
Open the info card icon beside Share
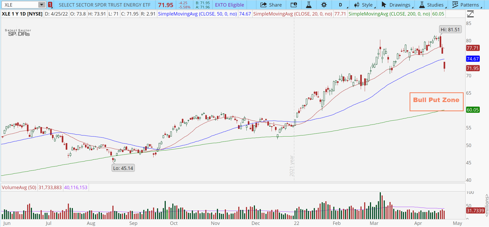(294, 5)
